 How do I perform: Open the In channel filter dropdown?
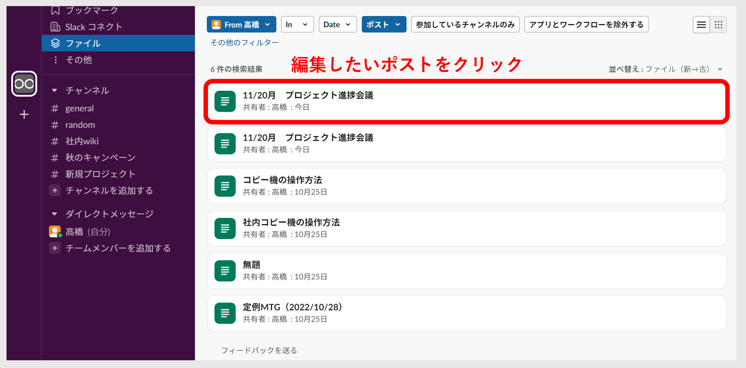click(x=297, y=24)
